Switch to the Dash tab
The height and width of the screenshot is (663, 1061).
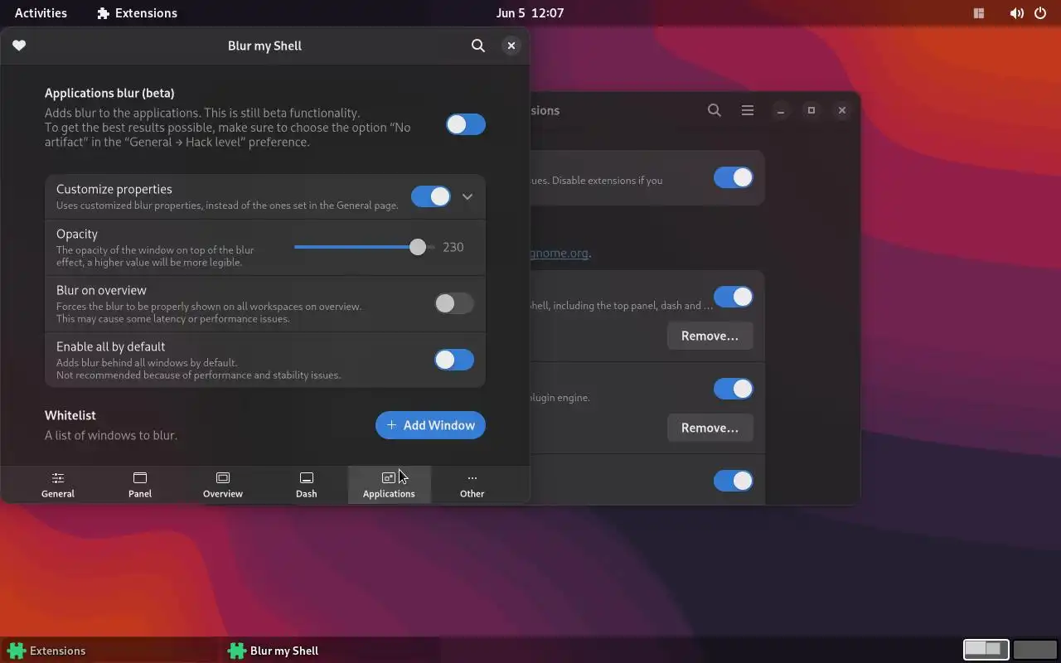(306, 485)
